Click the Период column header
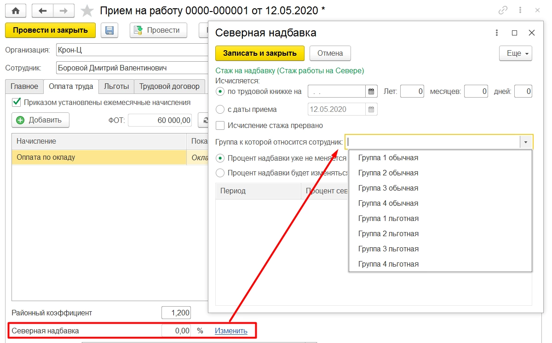This screenshot has height=343, width=552. pyautogui.click(x=258, y=191)
